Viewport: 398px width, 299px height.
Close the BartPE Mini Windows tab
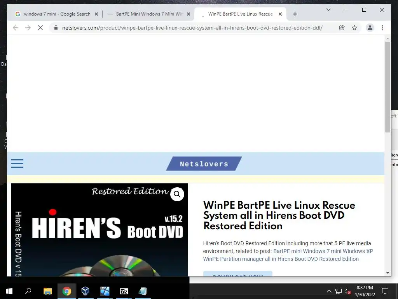pyautogui.click(x=189, y=14)
